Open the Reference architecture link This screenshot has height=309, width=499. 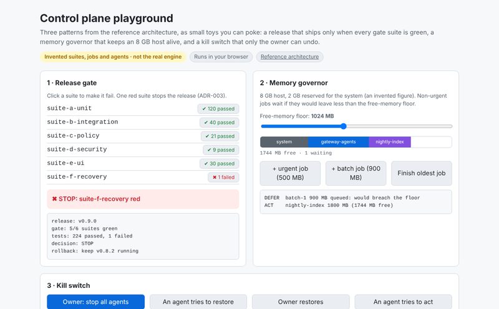[x=289, y=57]
